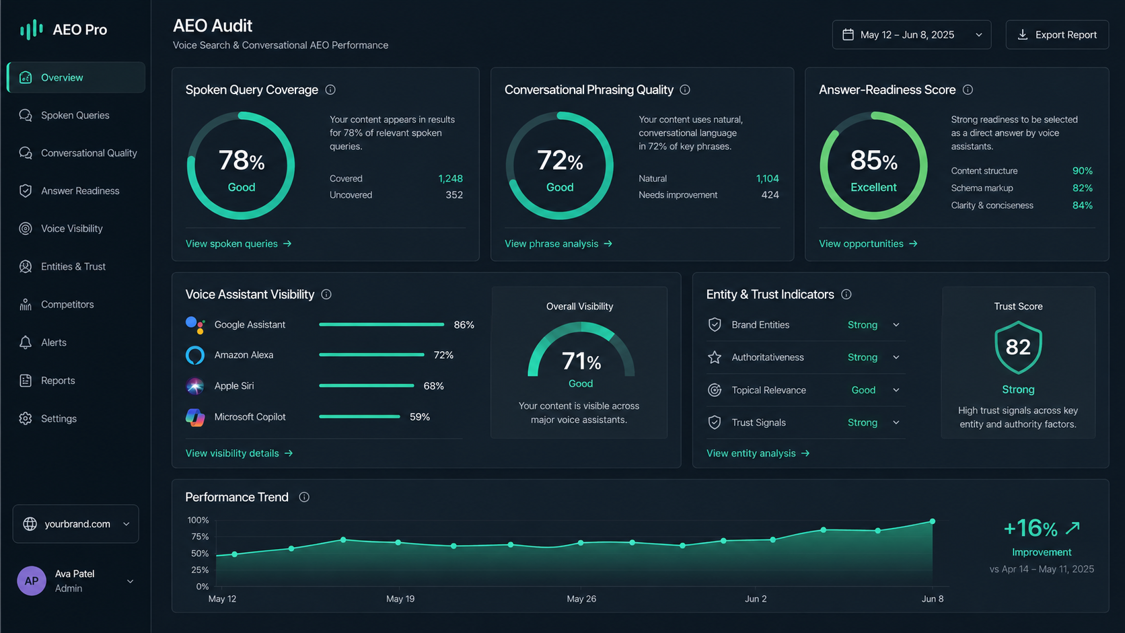Click the Apple Siri icon
This screenshot has width=1125, height=633.
pos(195,386)
